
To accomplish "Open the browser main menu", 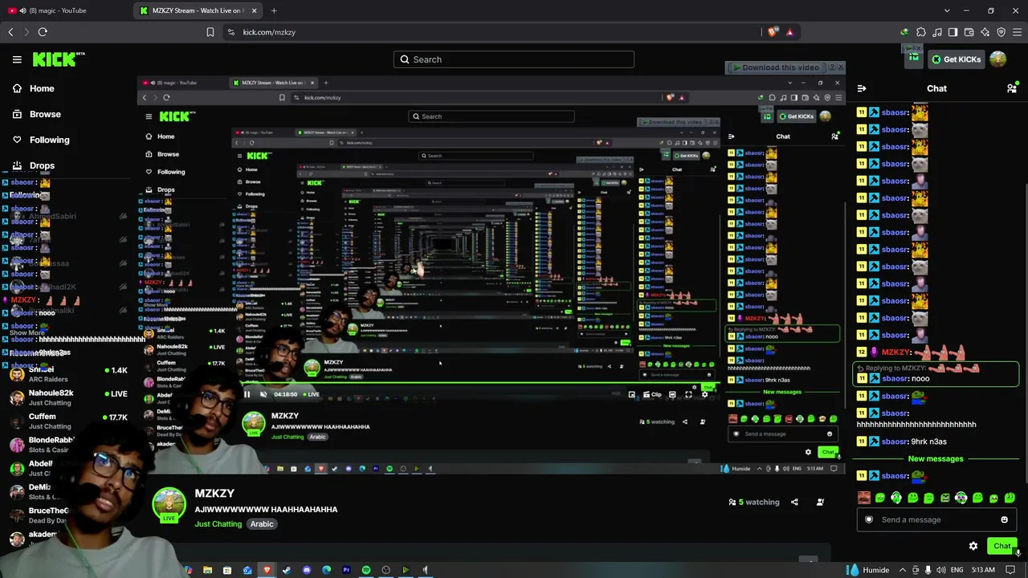I will click(x=1017, y=32).
